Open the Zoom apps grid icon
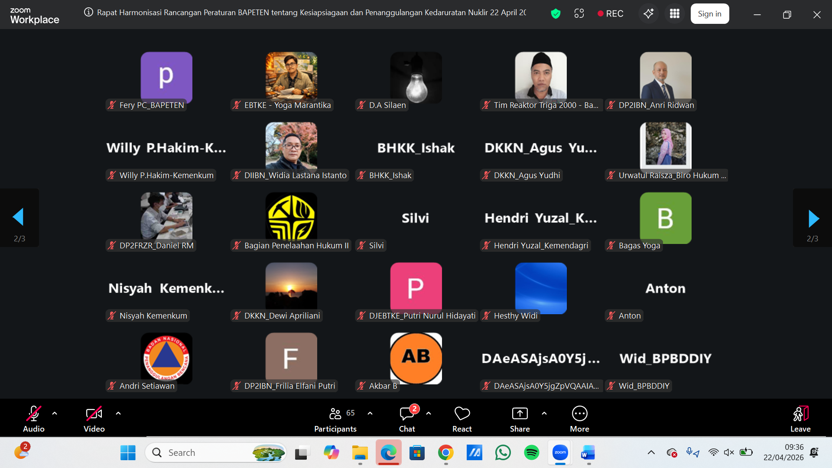The image size is (832, 468). tap(674, 14)
